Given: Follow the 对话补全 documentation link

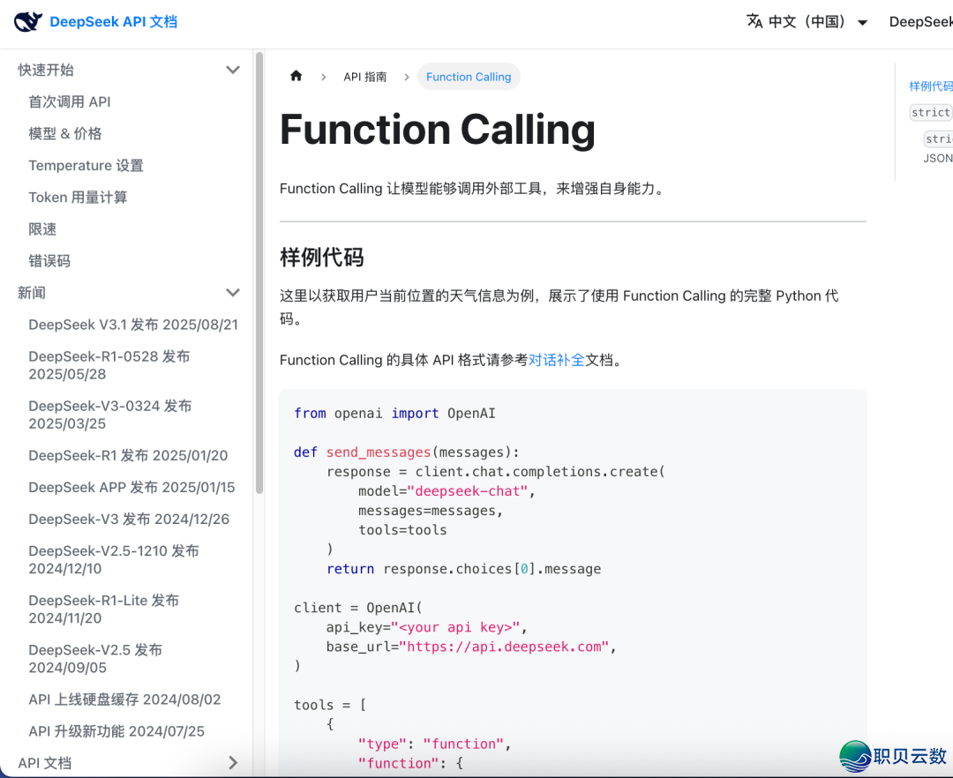Looking at the screenshot, I should (x=556, y=360).
